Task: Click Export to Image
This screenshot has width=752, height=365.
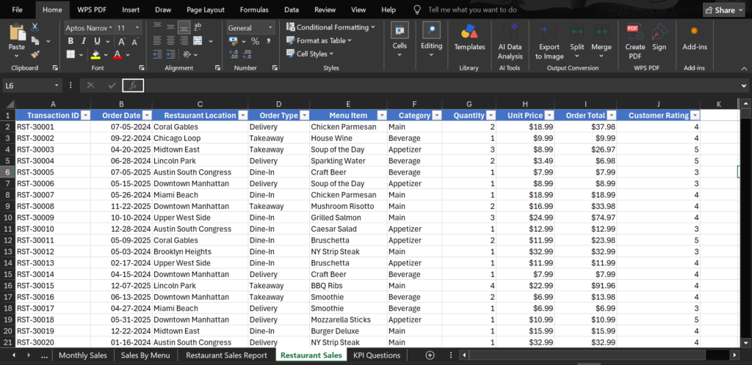Action: [549, 42]
